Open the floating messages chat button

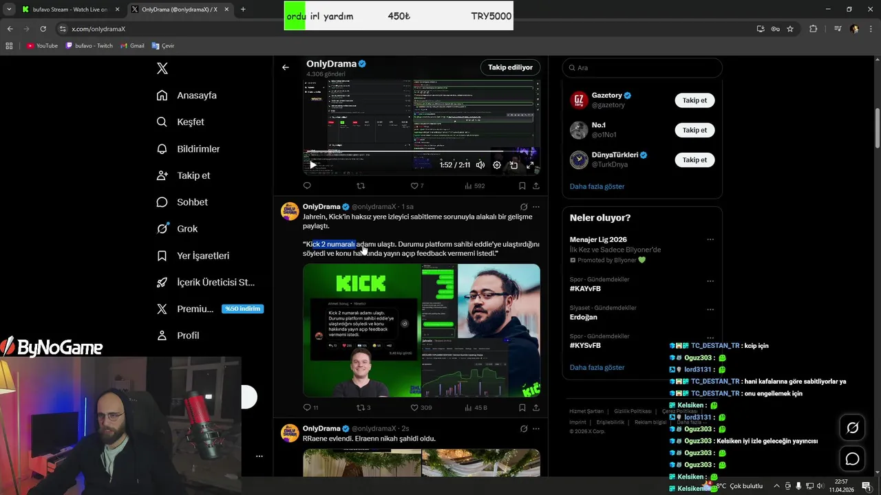pyautogui.click(x=852, y=459)
